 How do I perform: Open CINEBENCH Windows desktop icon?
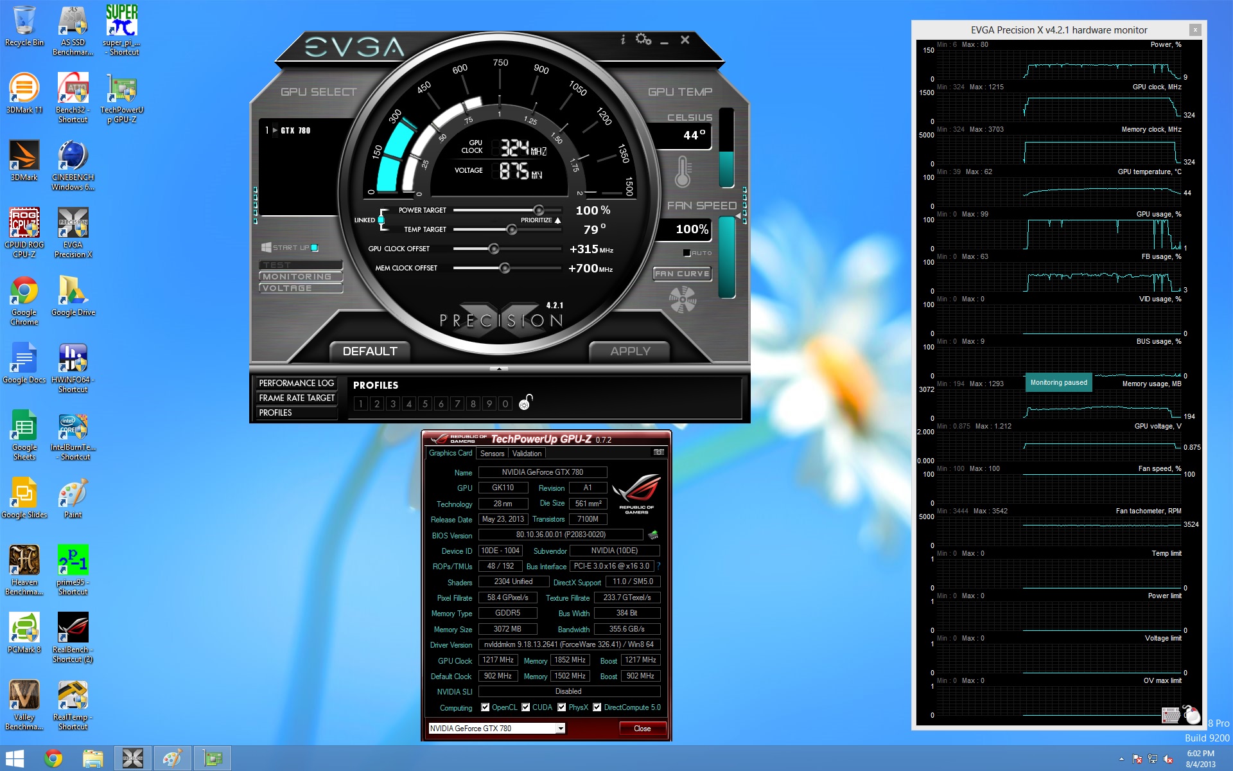[73, 165]
